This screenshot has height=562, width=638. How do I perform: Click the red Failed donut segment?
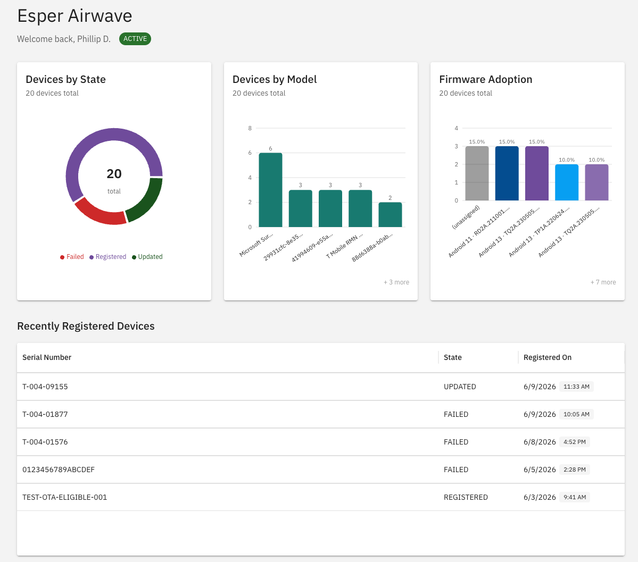tap(99, 214)
